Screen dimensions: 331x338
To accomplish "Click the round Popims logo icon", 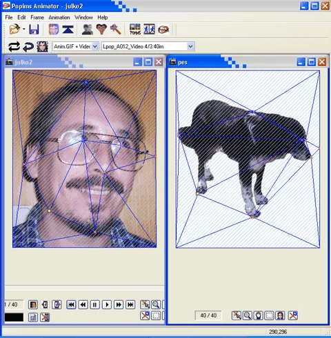I will 163,30.
